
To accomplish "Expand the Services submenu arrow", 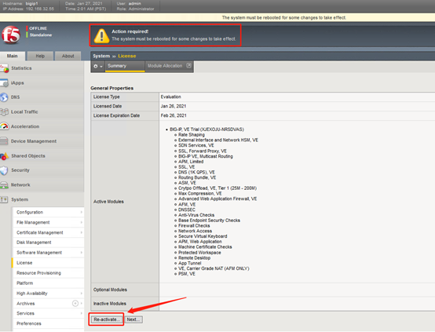I will coord(82,313).
